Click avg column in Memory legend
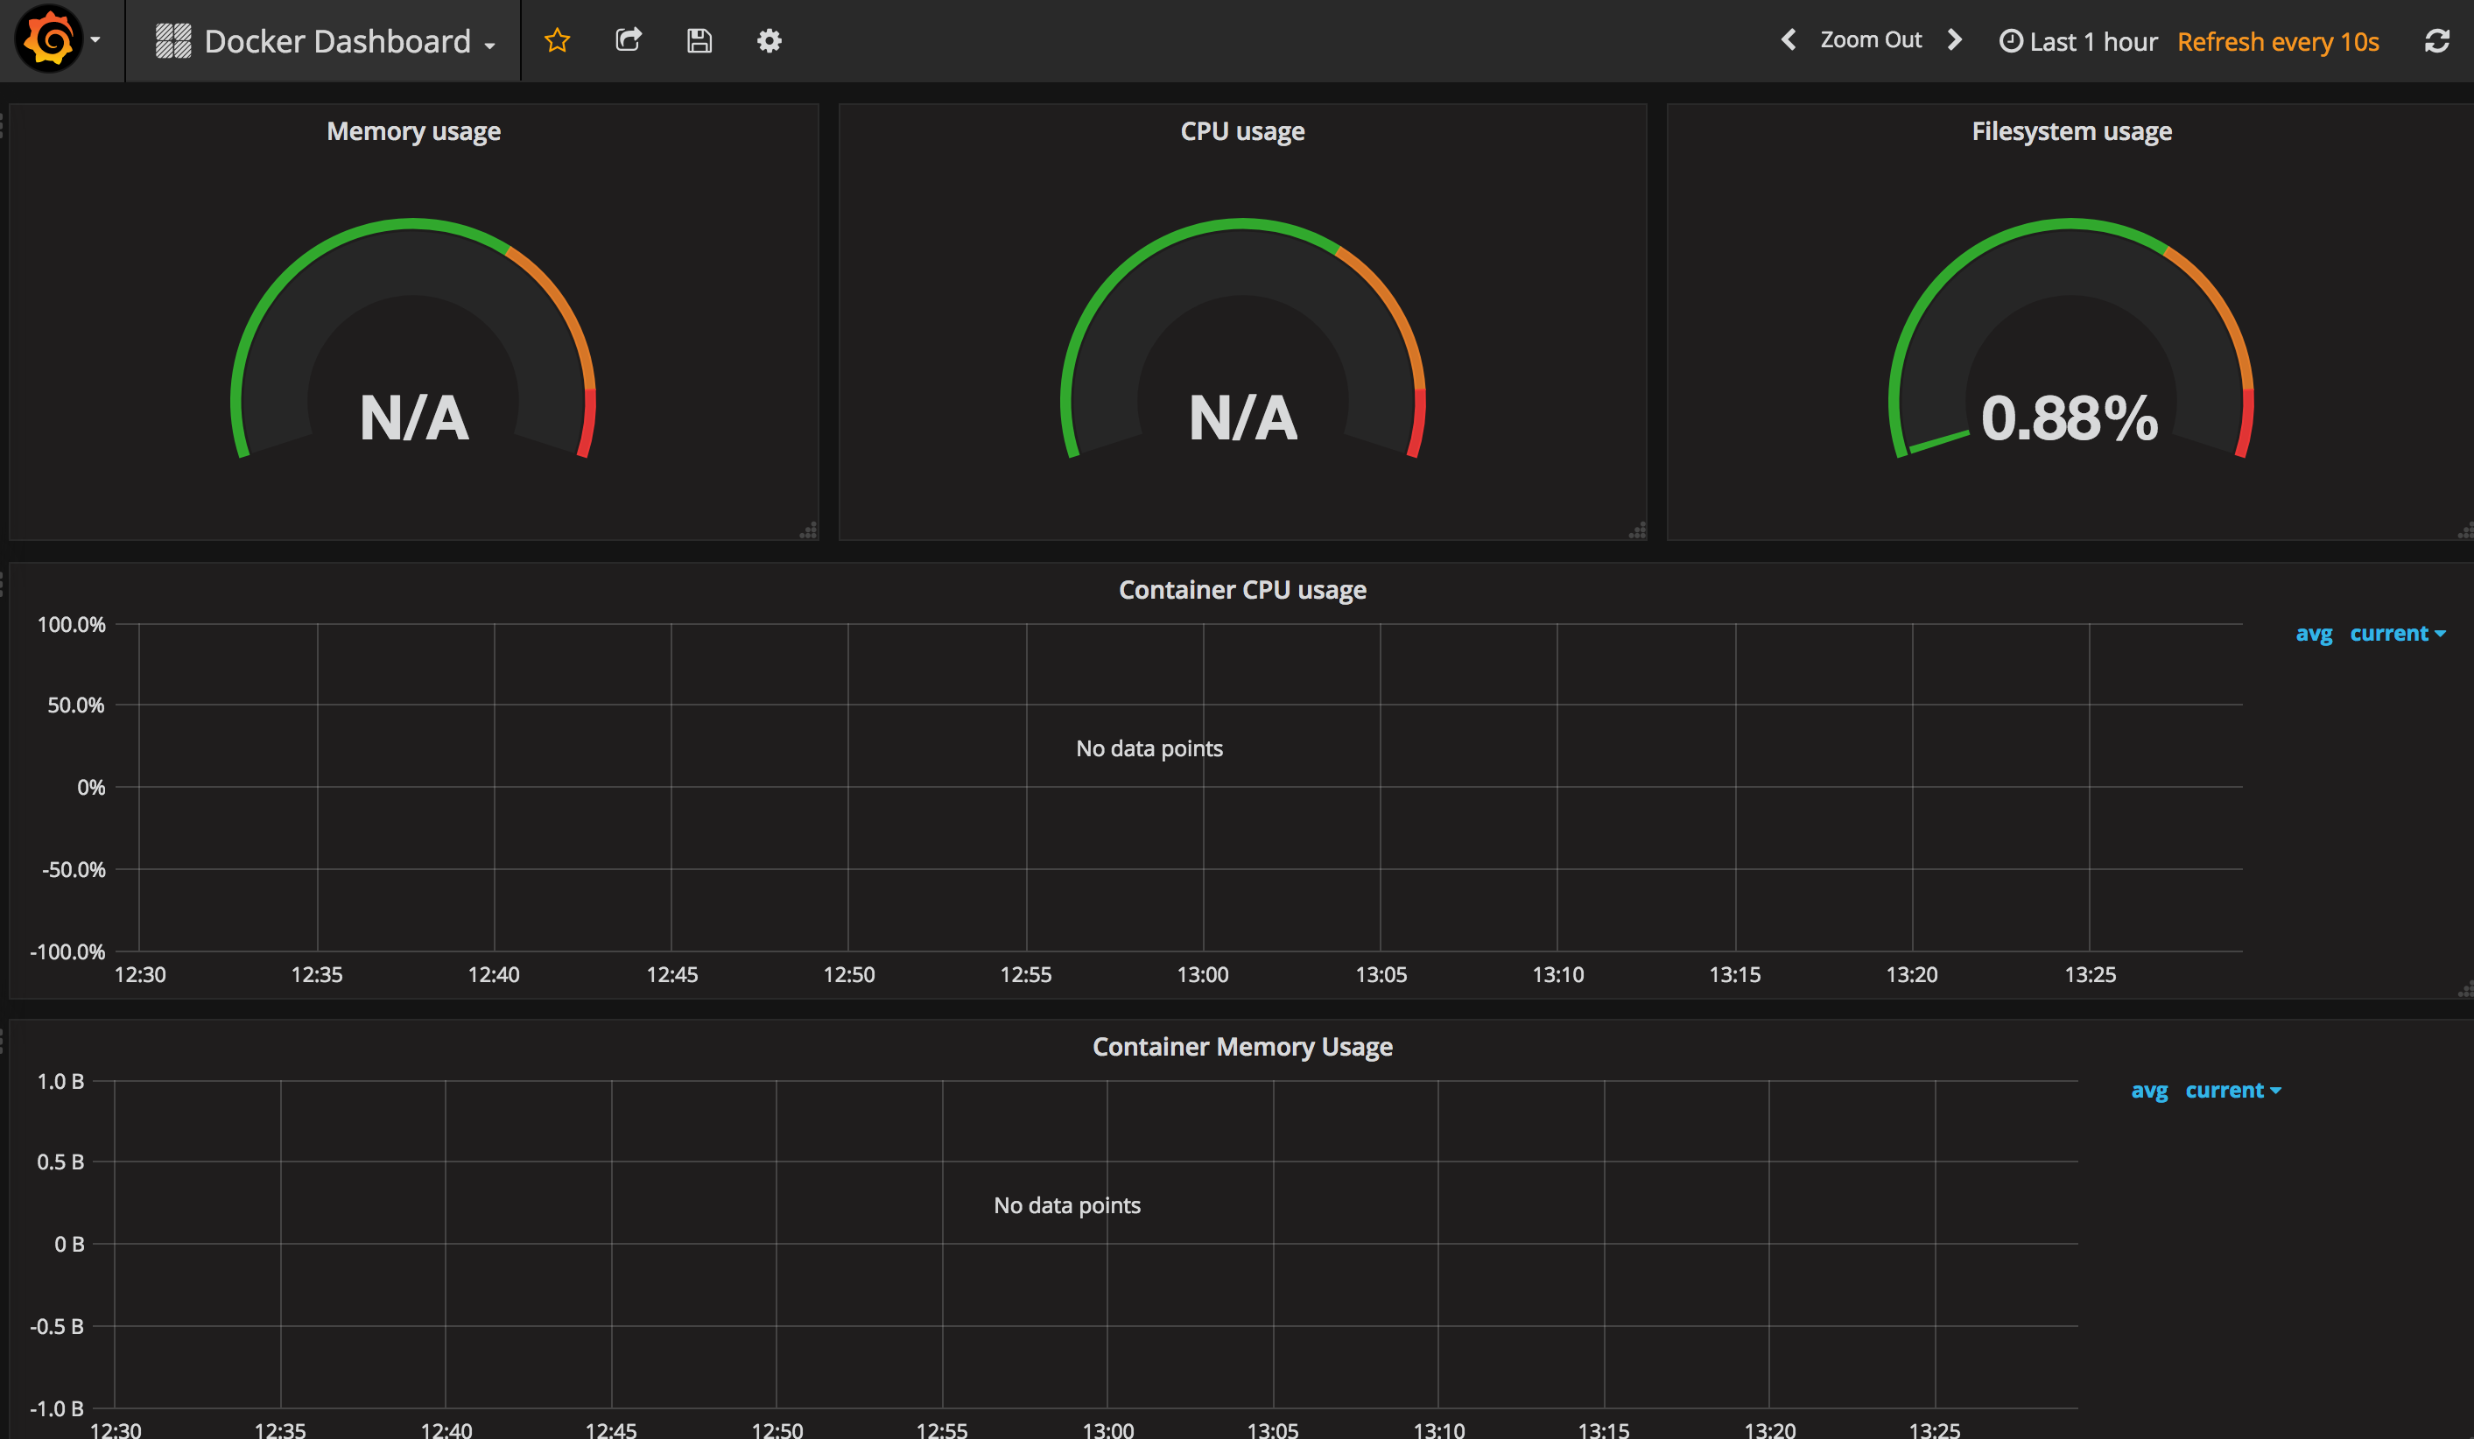The width and height of the screenshot is (2474, 1439). (2149, 1091)
